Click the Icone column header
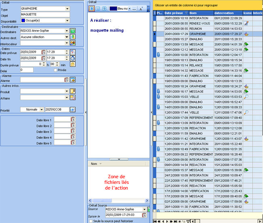The height and width of the screenshot is (223, 263). point(248,13)
